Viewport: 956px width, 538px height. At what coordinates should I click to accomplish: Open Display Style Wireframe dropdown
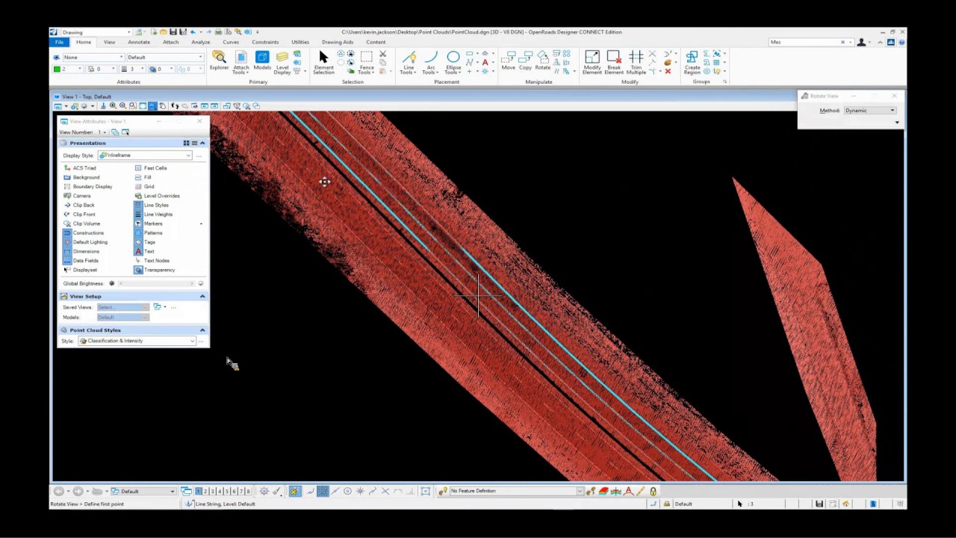145,155
